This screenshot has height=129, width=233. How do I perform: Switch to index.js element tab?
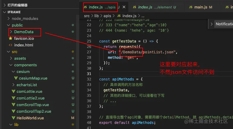pyautogui.click(x=157, y=7)
